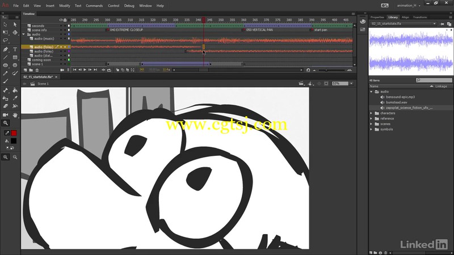The image size is (454, 255).
Task: Select the 3D Rotation tool
Action: (15, 32)
